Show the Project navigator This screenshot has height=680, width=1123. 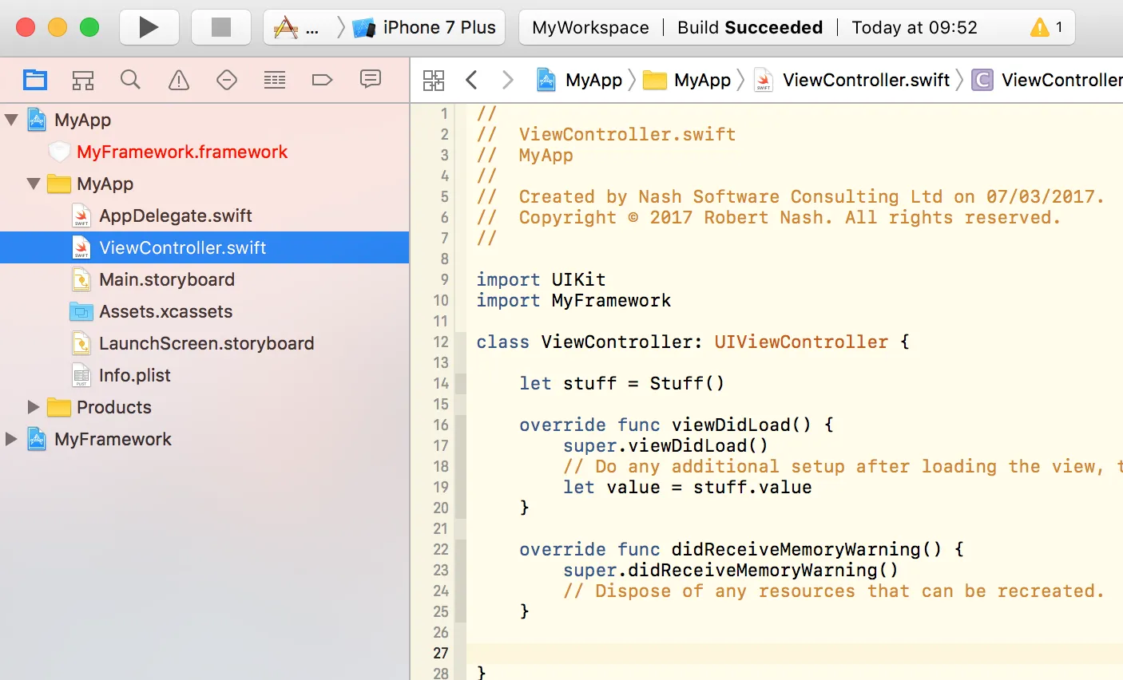(x=35, y=80)
